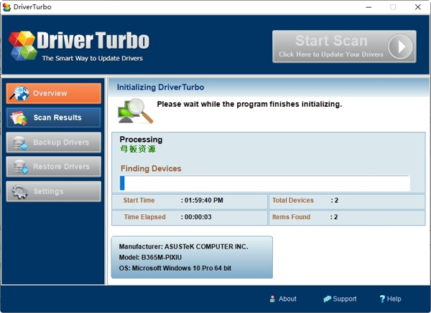
Task: Click the Scan Results icon in sidebar
Action: tap(19, 118)
